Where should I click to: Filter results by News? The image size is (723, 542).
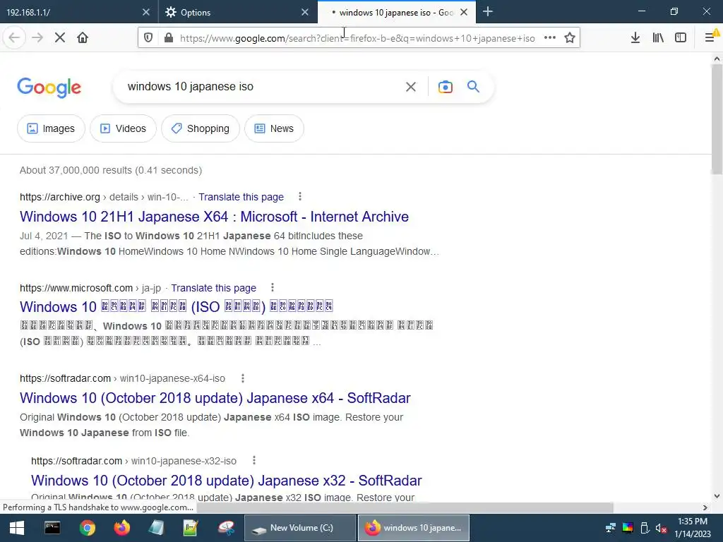pos(275,128)
